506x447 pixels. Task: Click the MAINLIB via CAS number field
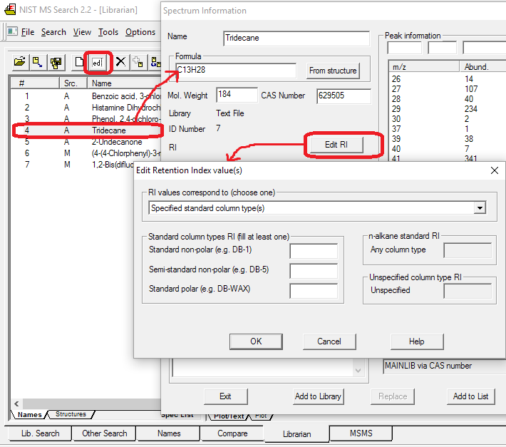pyautogui.click(x=445, y=366)
